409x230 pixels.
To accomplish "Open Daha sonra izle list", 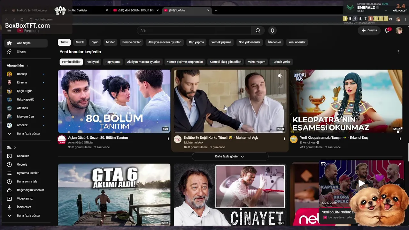I will coord(26,181).
